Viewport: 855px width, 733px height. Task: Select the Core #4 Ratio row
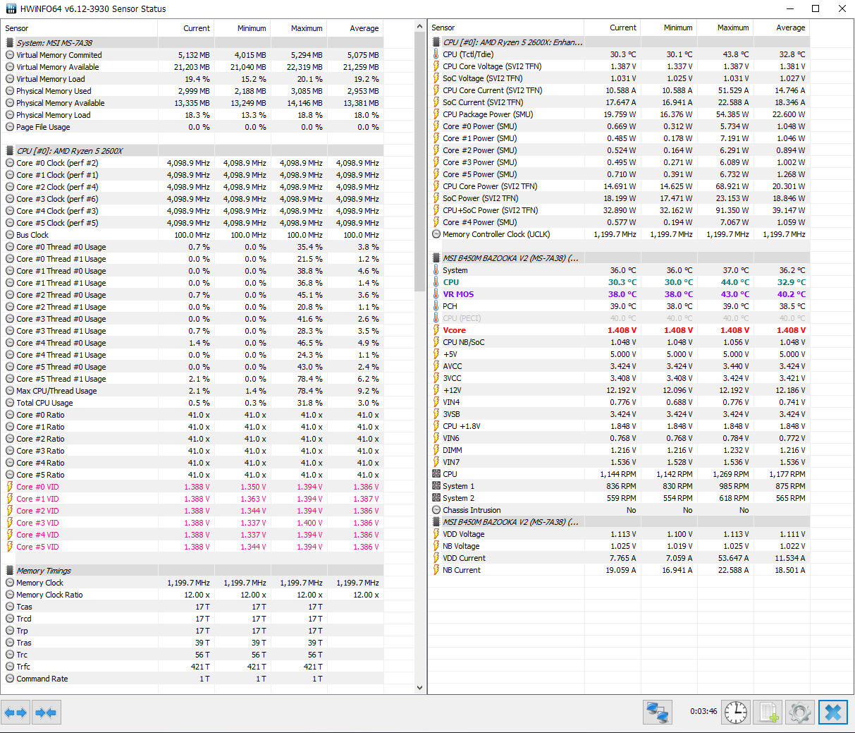192,463
